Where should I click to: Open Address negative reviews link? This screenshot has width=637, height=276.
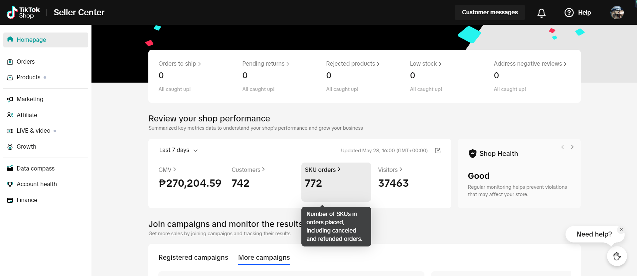[x=530, y=64]
